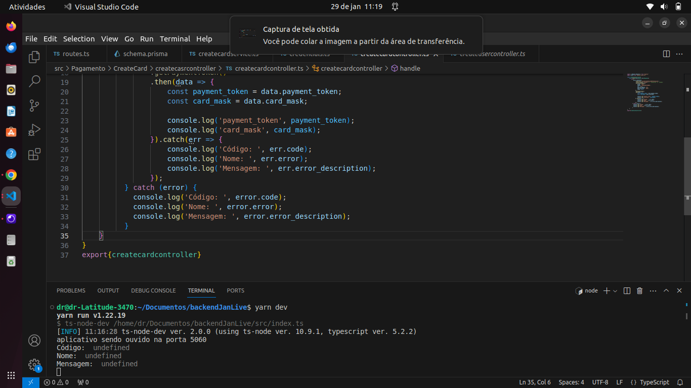The width and height of the screenshot is (691, 388).
Task: Launch Thunderbird from the dock
Action: pyautogui.click(x=11, y=47)
